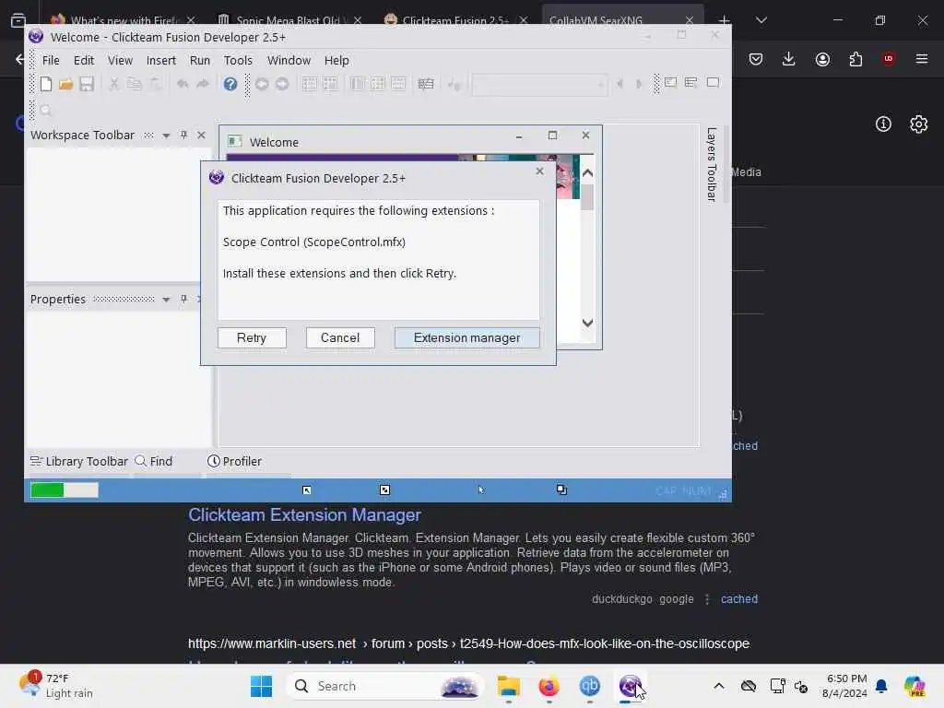The image size is (944, 708).
Task: Close the extensions required dialog
Action: click(x=539, y=171)
